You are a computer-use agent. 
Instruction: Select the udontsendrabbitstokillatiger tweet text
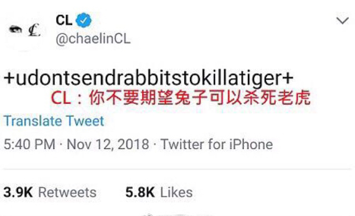click(149, 78)
